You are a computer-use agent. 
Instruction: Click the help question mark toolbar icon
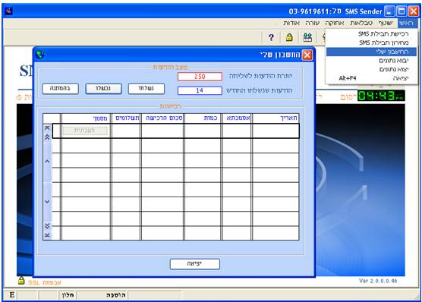[x=271, y=37]
